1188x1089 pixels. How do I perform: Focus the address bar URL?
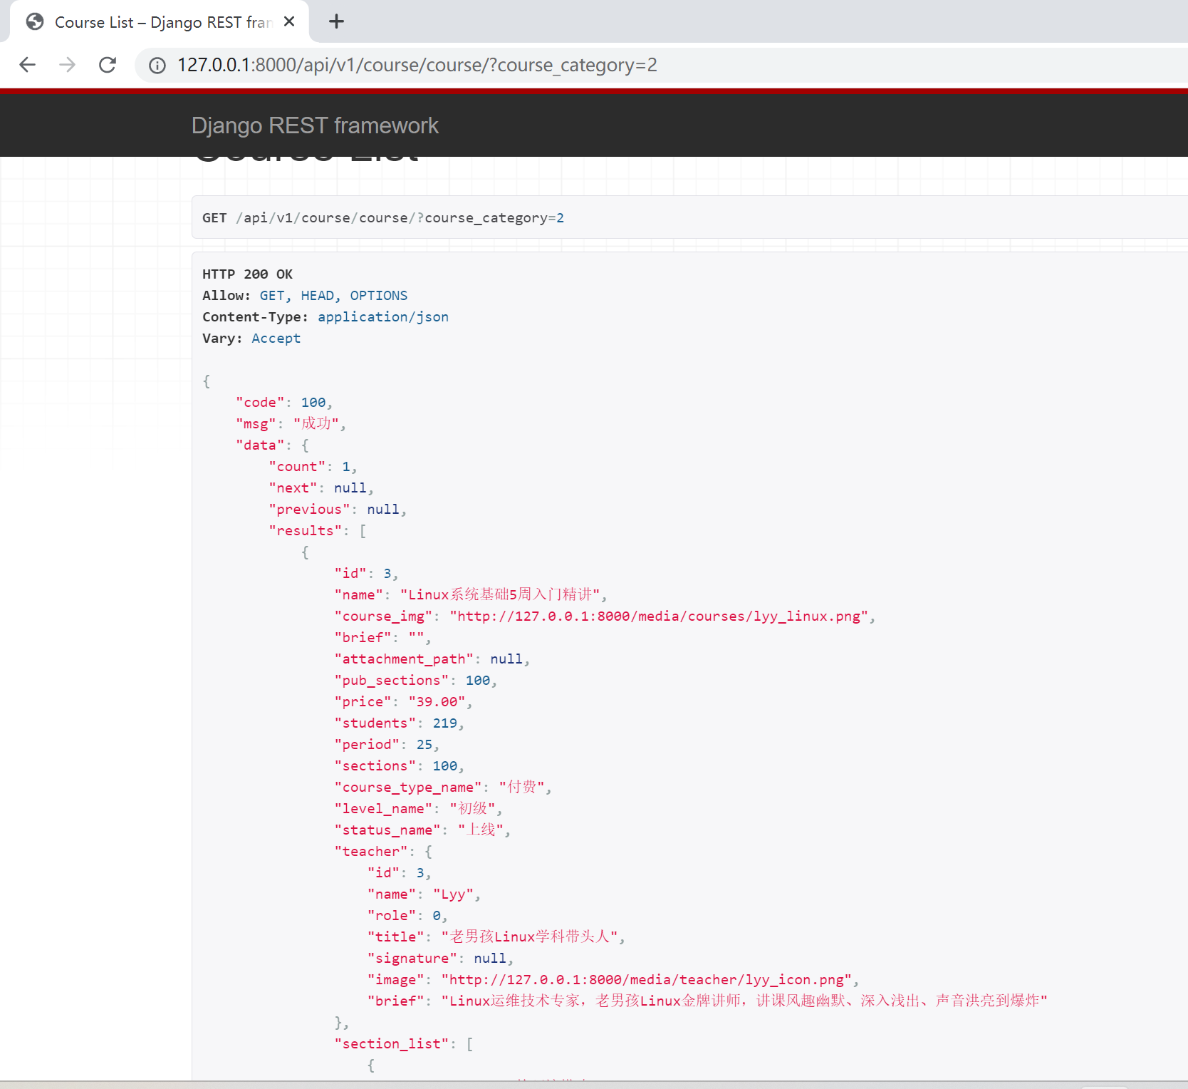417,65
